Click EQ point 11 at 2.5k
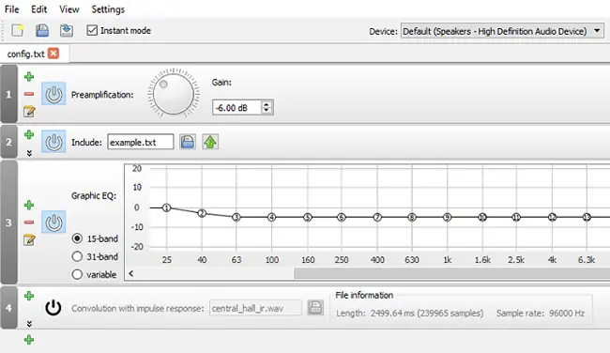The image size is (610, 353). [516, 217]
